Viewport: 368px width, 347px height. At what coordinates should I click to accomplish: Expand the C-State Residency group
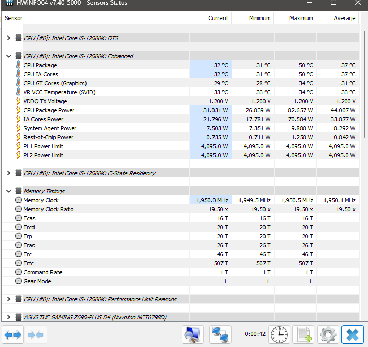[9, 173]
